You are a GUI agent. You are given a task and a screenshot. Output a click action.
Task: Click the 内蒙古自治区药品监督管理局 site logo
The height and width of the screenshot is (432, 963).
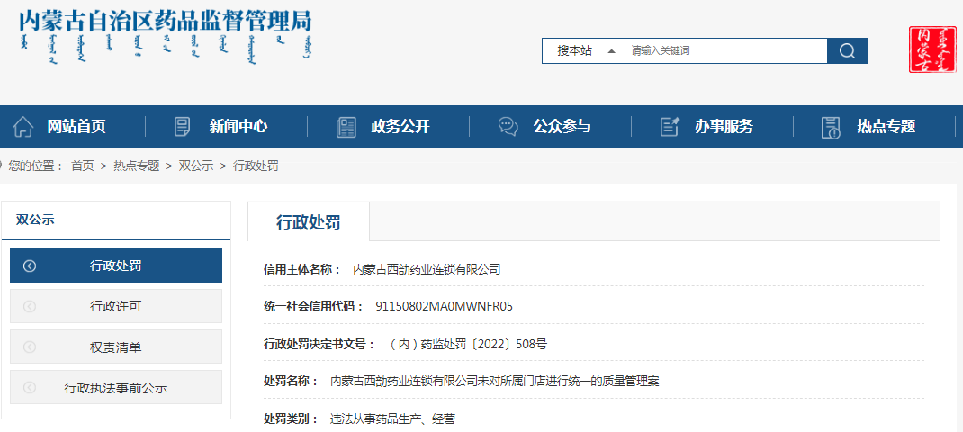tap(166, 37)
